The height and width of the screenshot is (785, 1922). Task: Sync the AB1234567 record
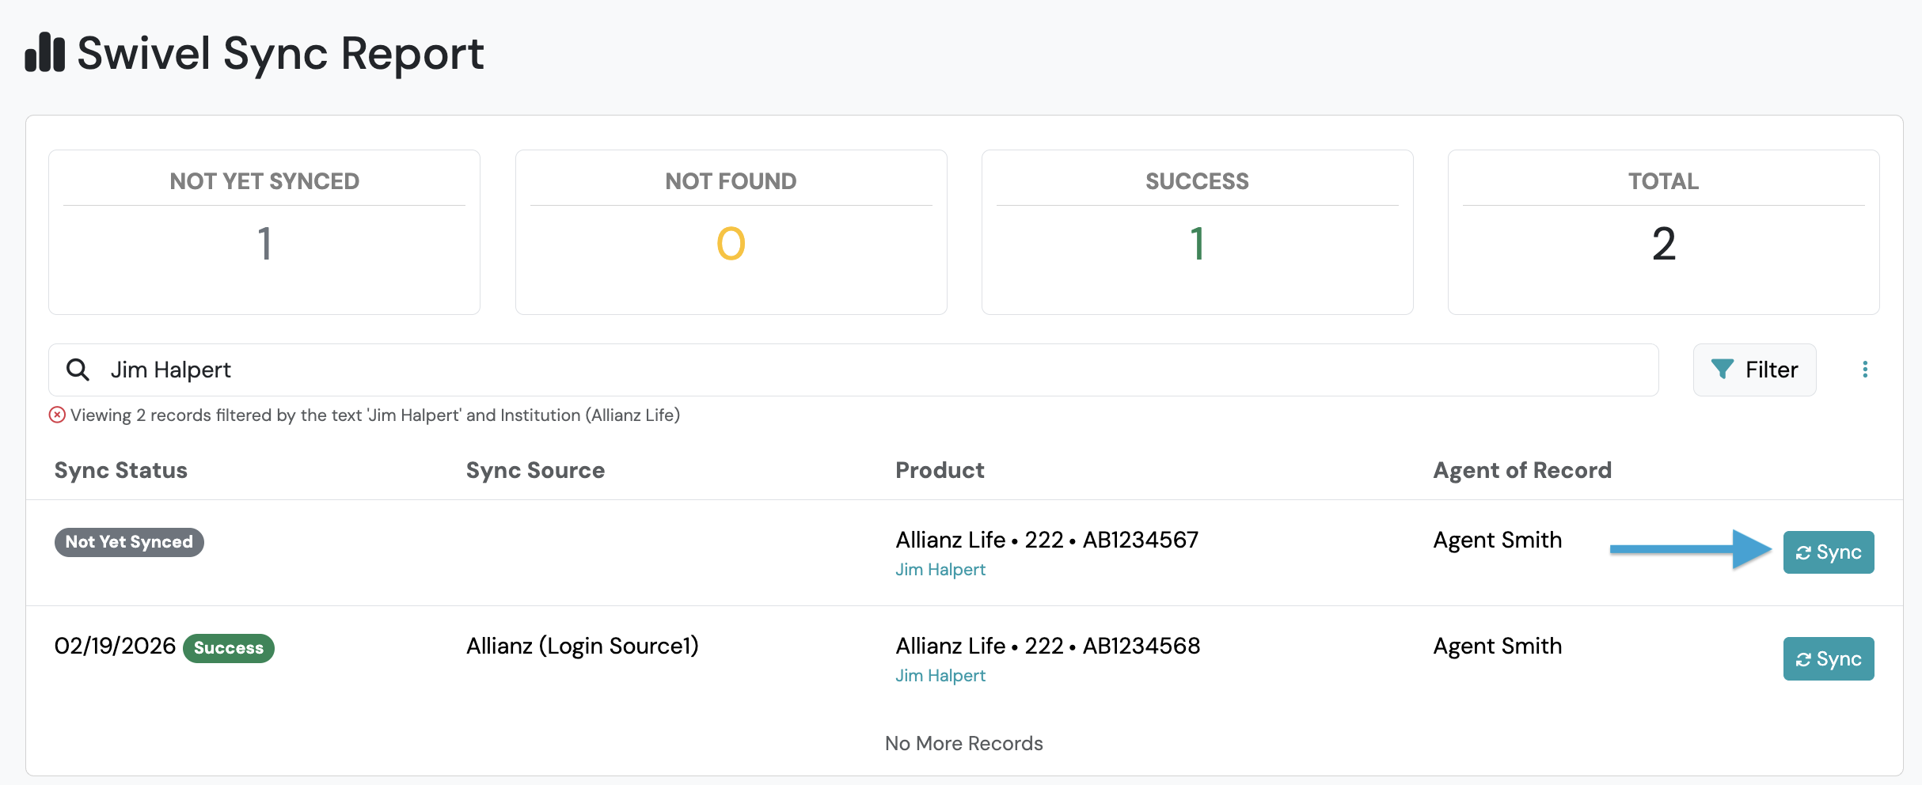click(x=1829, y=552)
